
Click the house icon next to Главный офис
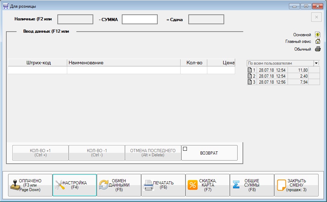[x=317, y=41]
